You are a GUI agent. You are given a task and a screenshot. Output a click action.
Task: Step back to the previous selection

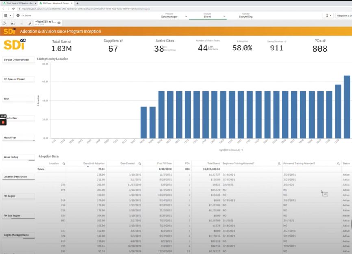12,23
